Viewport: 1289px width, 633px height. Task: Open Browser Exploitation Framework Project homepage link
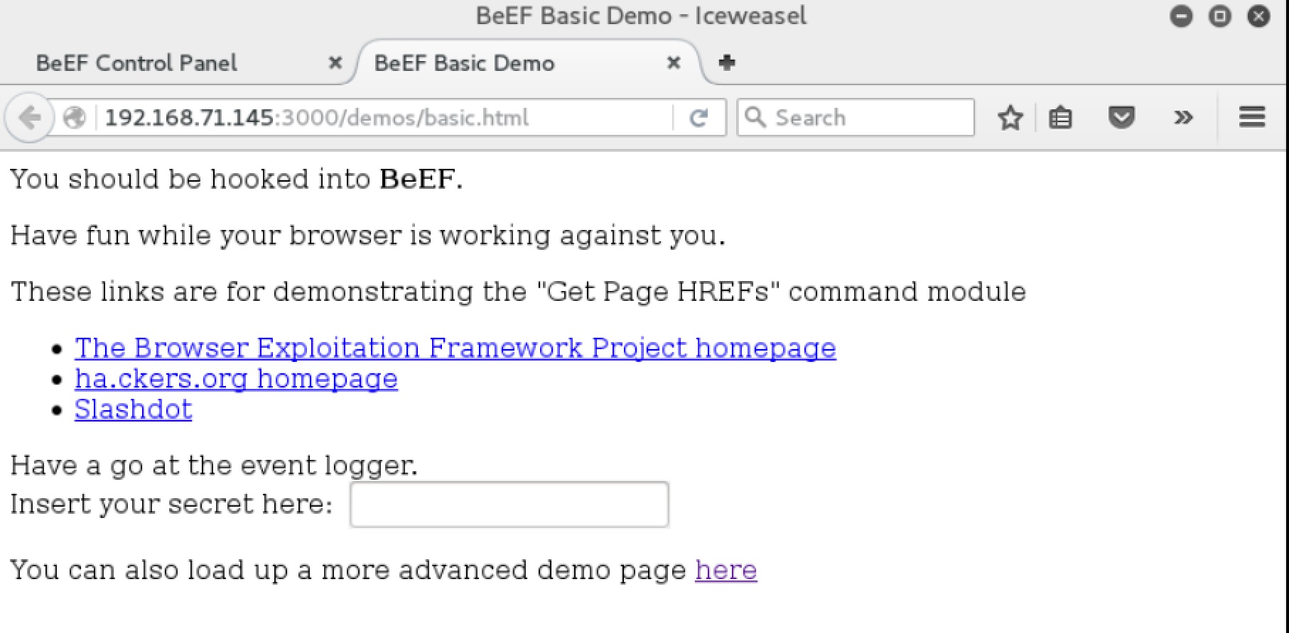click(x=455, y=348)
